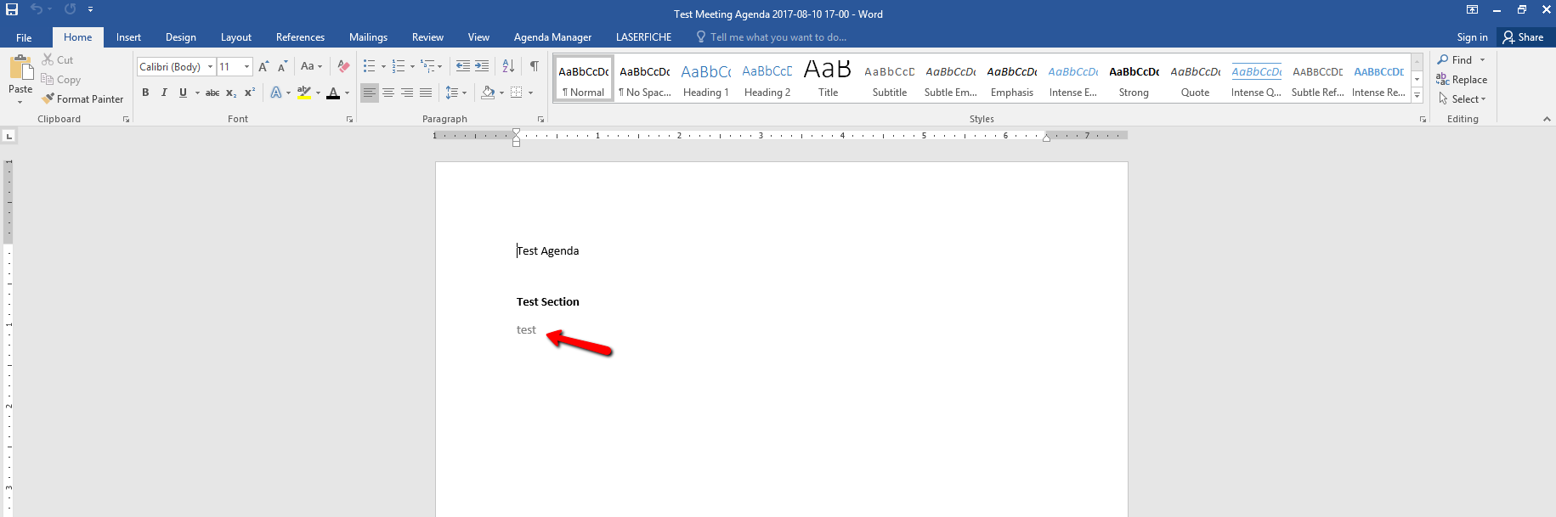Expand the underline style dropdown arrow
The width and height of the screenshot is (1556, 517).
197,93
